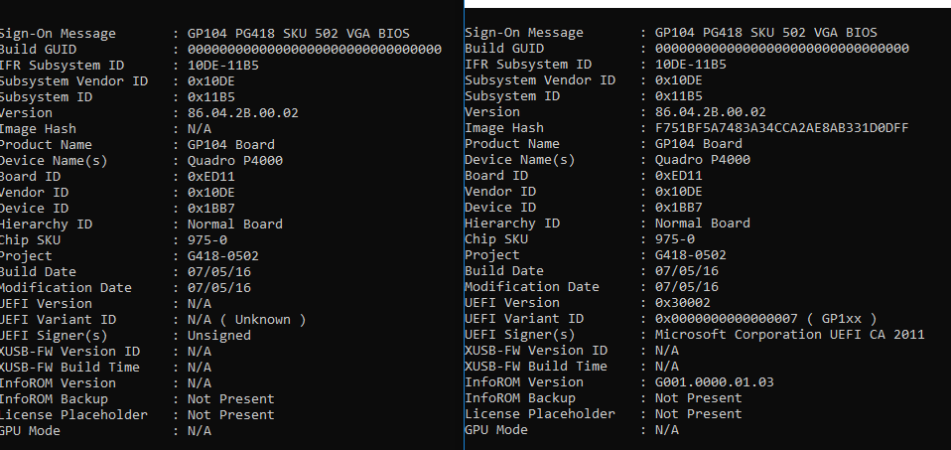Select Quadro P4000 in the right window
The width and height of the screenshot is (951, 450).
click(x=703, y=160)
